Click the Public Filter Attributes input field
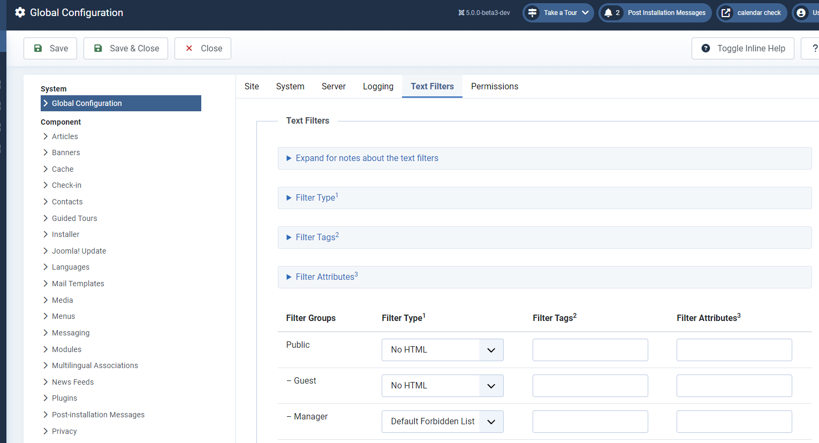819x443 pixels. 734,350
